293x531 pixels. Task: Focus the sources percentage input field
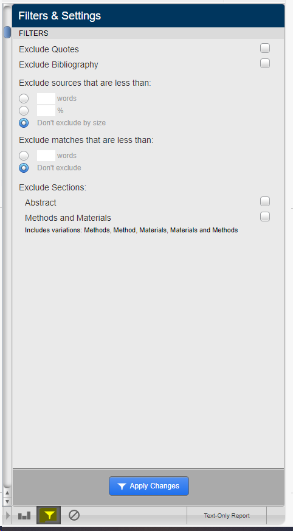(46, 111)
